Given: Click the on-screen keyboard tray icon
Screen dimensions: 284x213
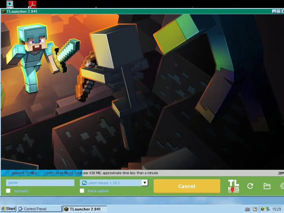Looking at the screenshot, I should tap(247, 209).
